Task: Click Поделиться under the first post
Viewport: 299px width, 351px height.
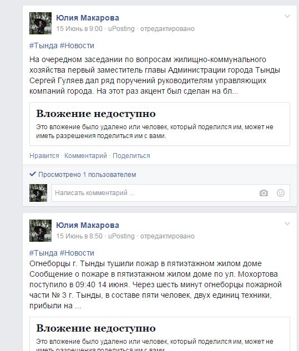Action: click(x=131, y=156)
